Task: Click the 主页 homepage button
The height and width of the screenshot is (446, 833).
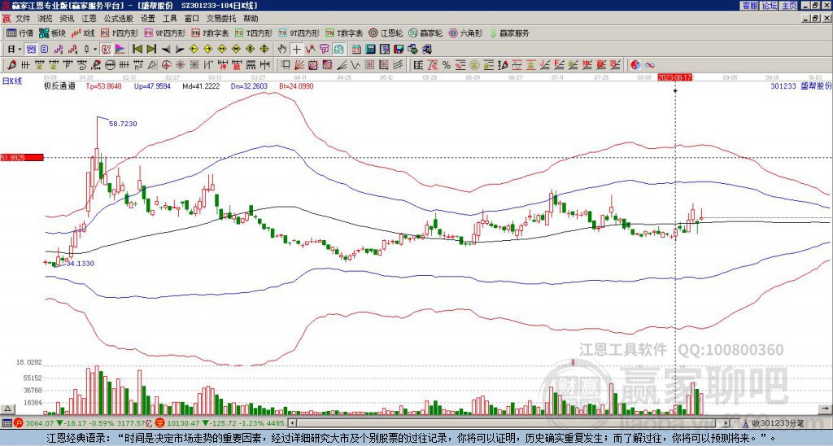Action: 789,6
